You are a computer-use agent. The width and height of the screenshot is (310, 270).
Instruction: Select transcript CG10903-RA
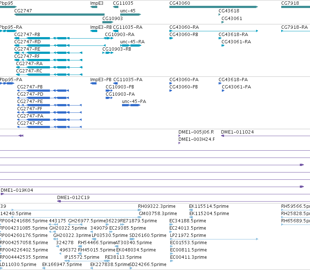click(x=119, y=34)
